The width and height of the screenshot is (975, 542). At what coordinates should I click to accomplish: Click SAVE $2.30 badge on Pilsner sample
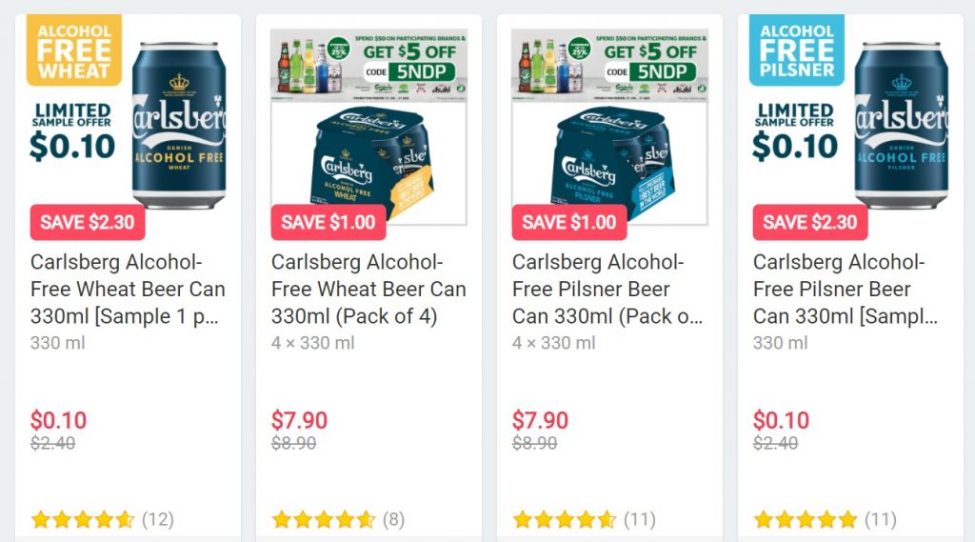[810, 223]
